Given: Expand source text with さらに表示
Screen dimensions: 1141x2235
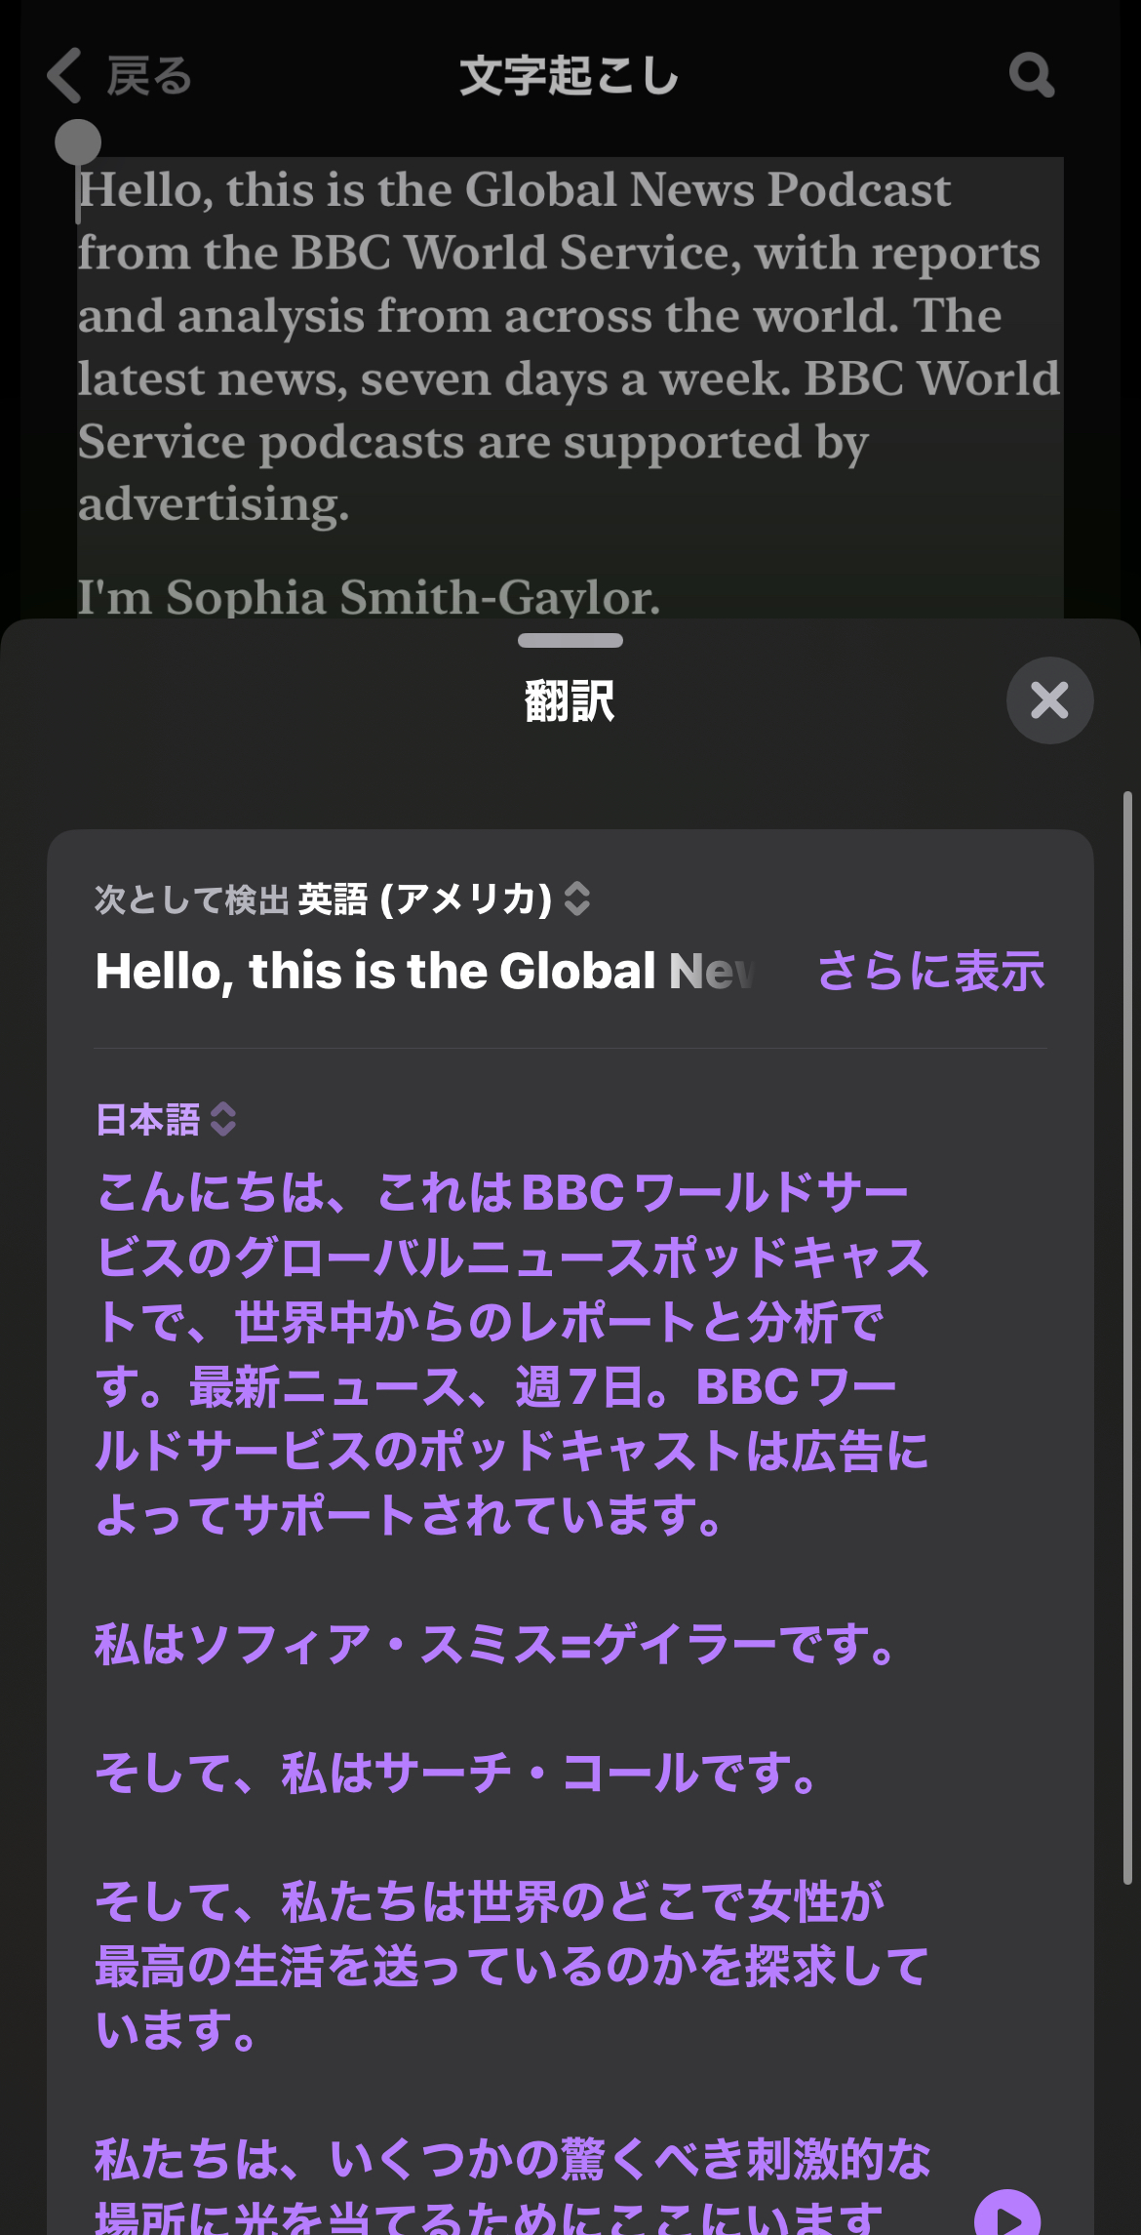Looking at the screenshot, I should coord(930,972).
